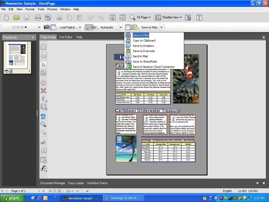The image size is (269, 202).
Task: Toggle the checkmark icon in the status bar
Action: (x=87, y=191)
